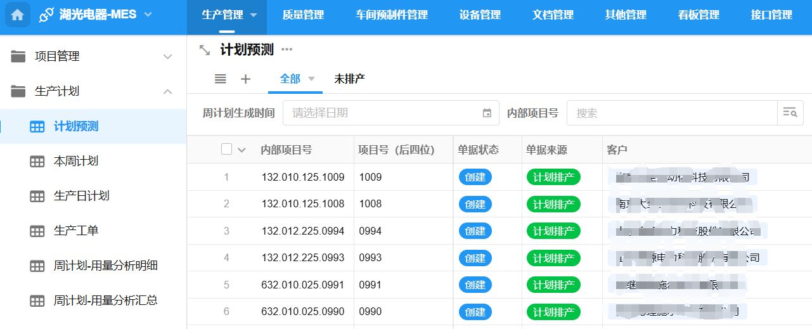This screenshot has height=329, width=812.
Task: Go to 本周计划 in the sidebar
Action: click(76, 161)
